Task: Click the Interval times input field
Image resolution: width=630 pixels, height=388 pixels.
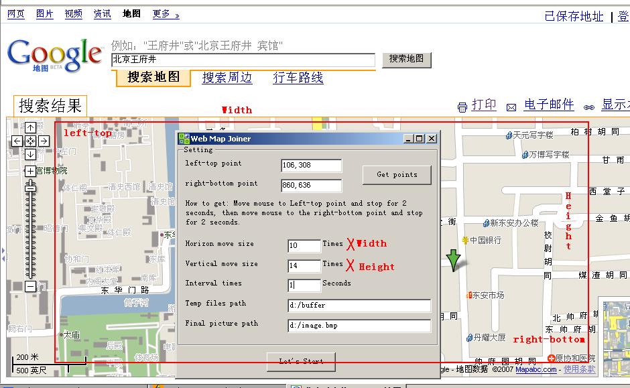Action: tap(304, 285)
